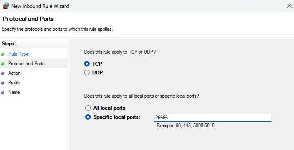Click the Steps: header in the sidebar
Image resolution: width=294 pixels, height=150 pixels.
8,44
